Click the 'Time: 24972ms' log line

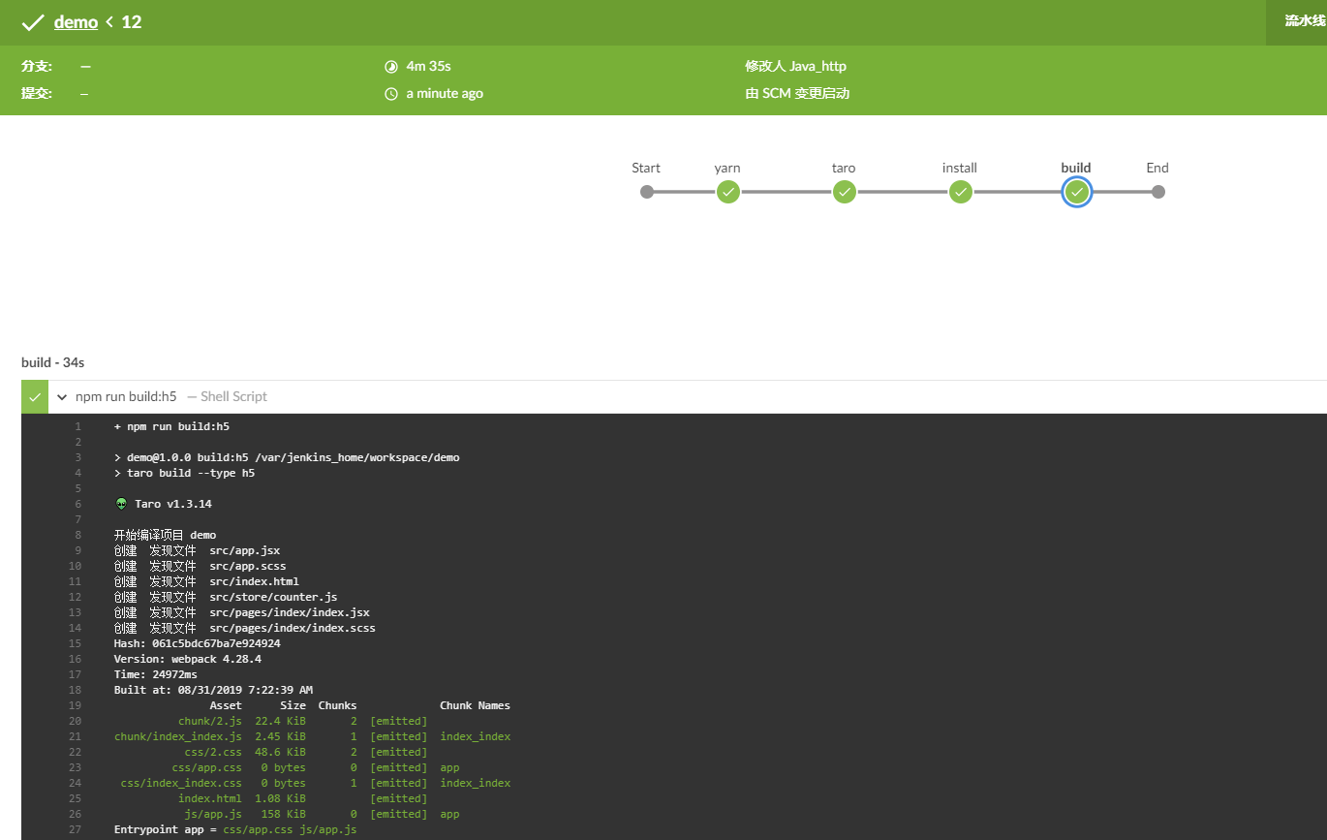(155, 674)
